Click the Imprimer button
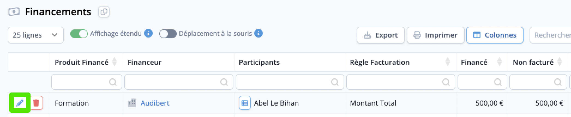 [x=436, y=35]
